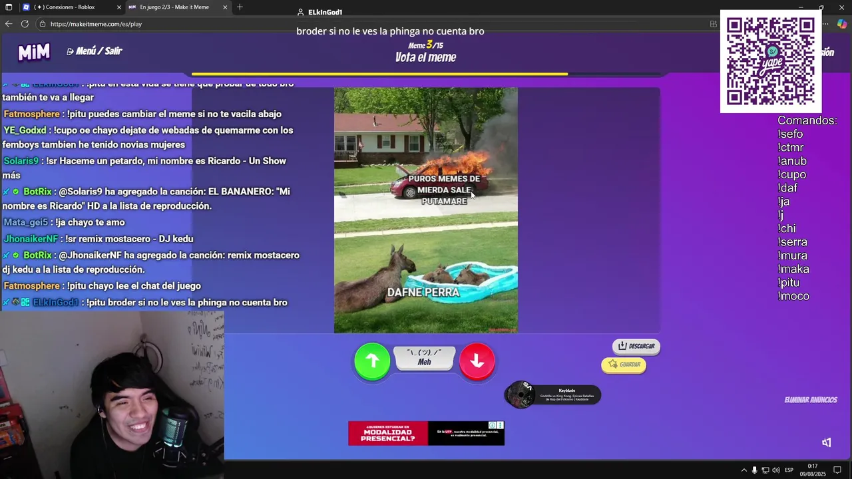This screenshot has width=852, height=479.
Task: Open the volume tray icon
Action: point(775,470)
